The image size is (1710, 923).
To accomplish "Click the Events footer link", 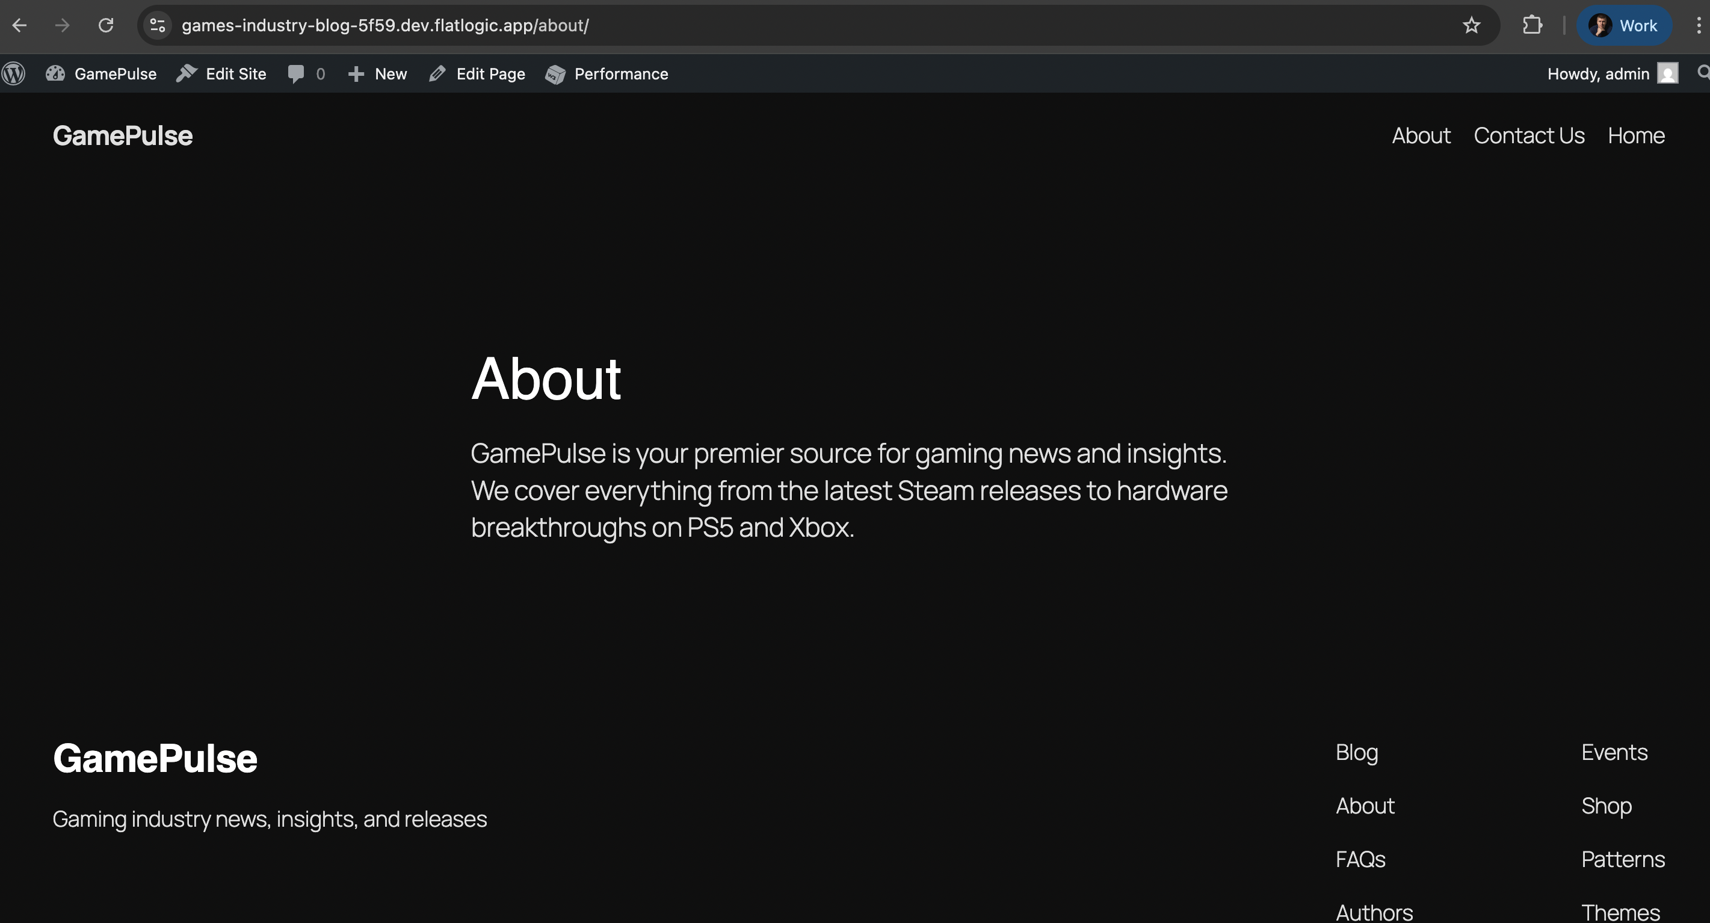I will point(1614,752).
